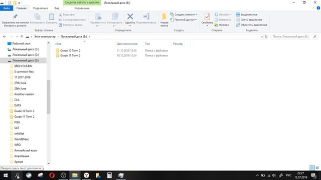
Task: Click the Edit option in ribbon
Action: [223, 20]
